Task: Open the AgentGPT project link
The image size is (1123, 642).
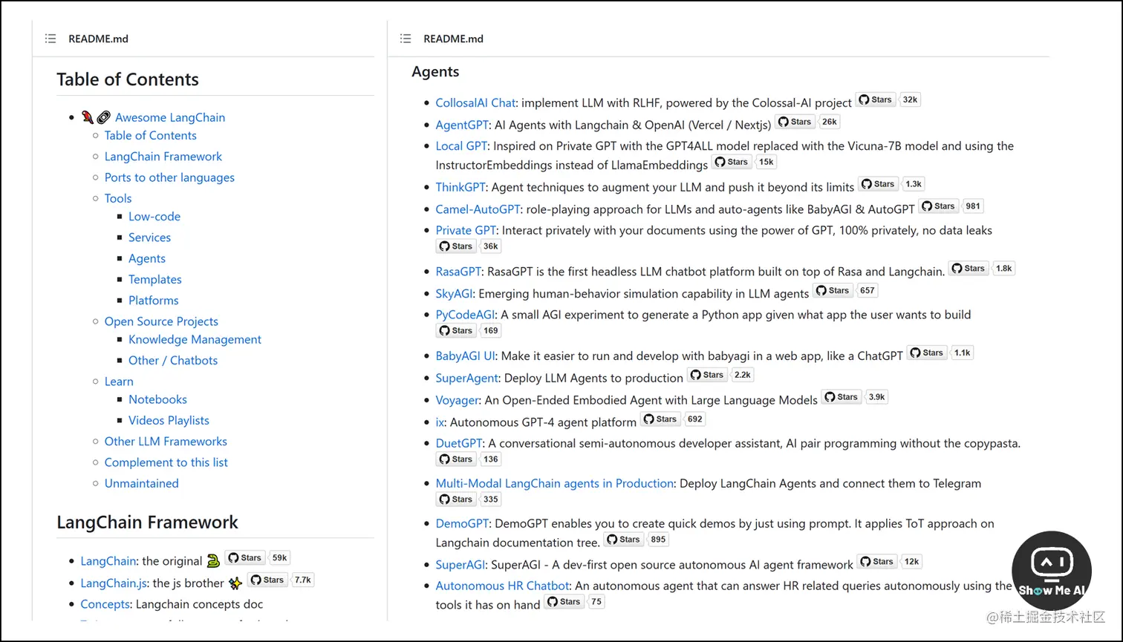Action: [x=462, y=125]
